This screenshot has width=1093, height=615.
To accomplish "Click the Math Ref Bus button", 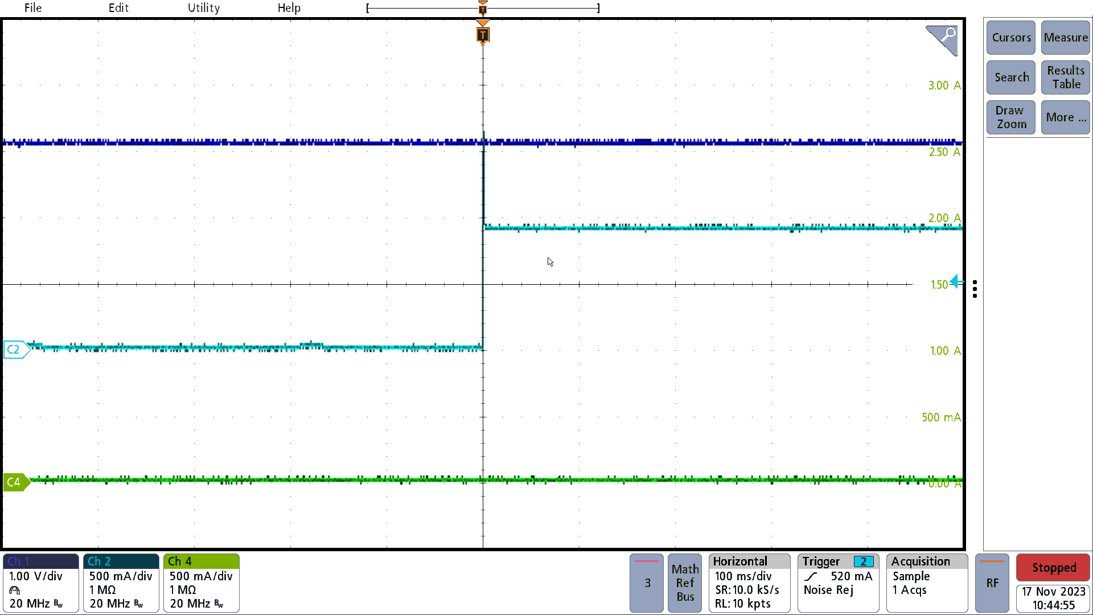I will pos(685,583).
